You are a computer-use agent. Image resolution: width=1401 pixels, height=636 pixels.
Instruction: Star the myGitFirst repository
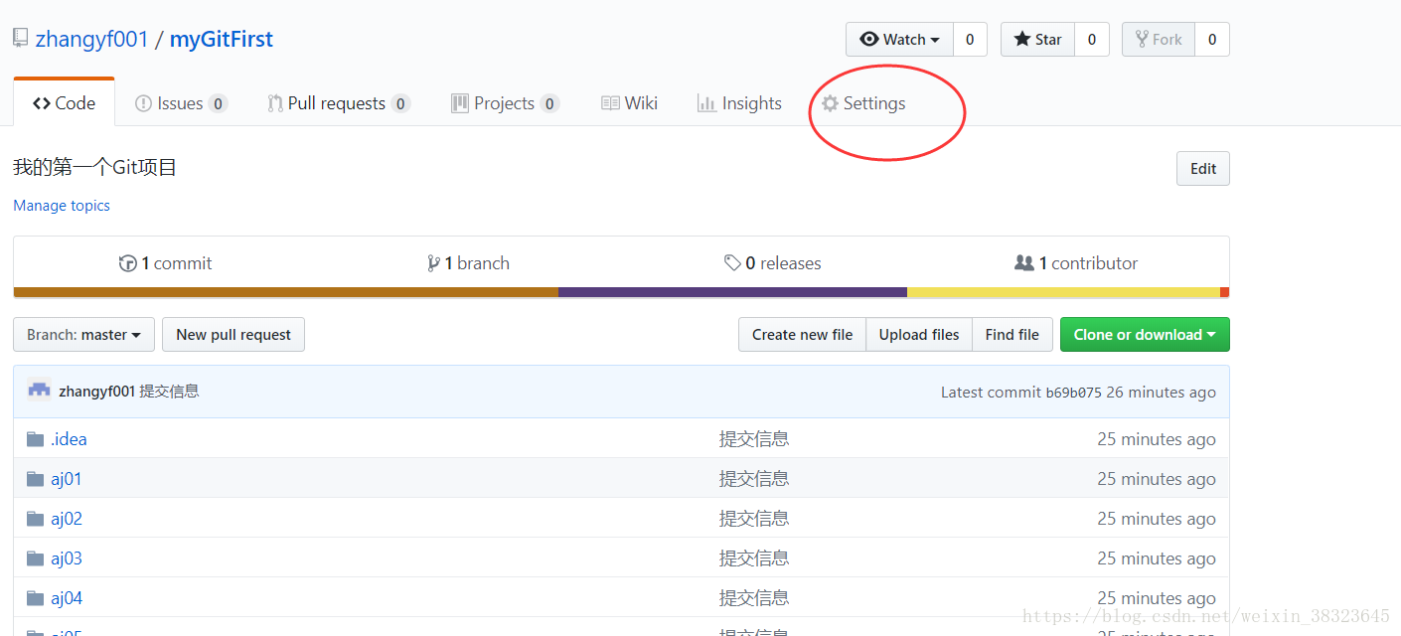(1037, 40)
